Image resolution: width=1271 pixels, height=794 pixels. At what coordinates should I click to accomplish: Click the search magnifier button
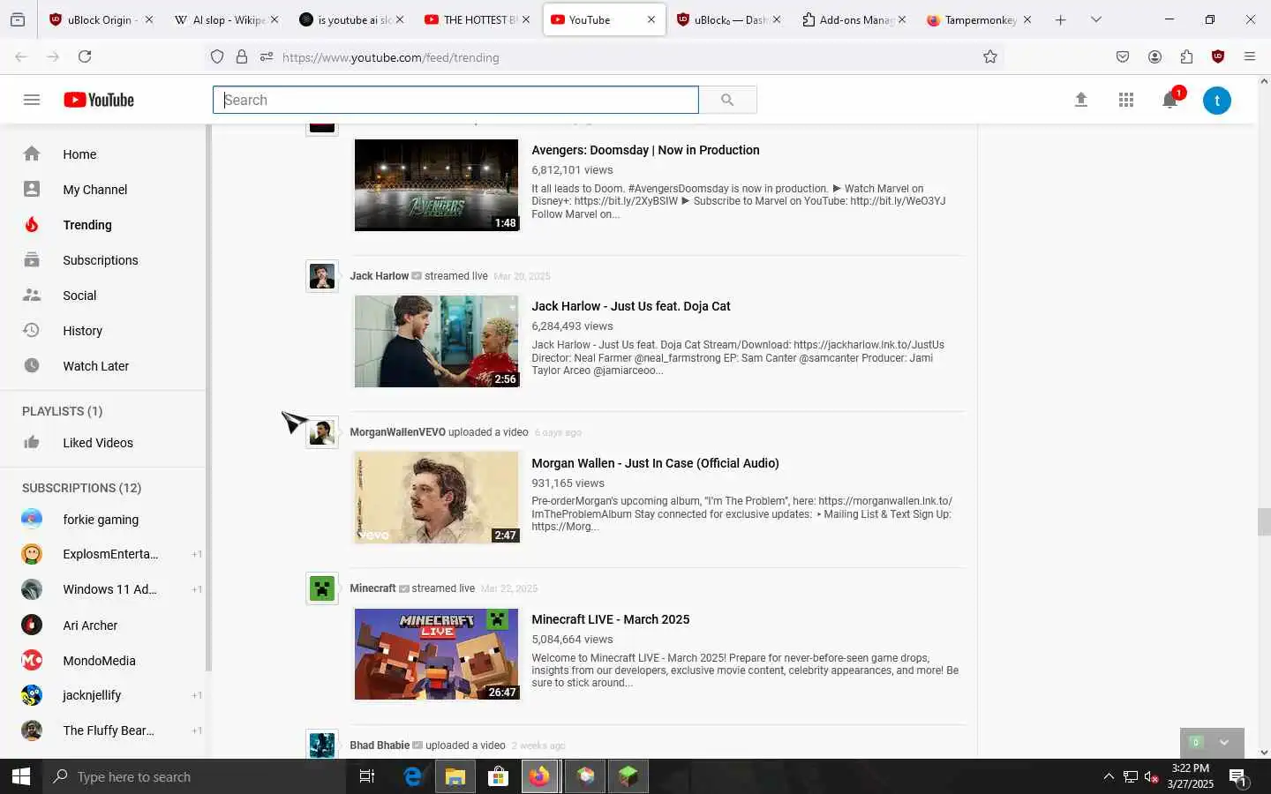(x=727, y=100)
